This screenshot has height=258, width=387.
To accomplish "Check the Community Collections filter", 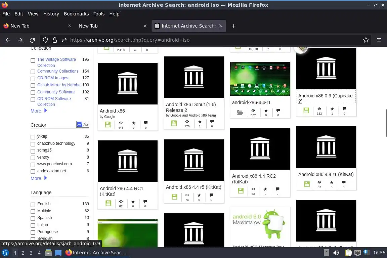I will [33, 72].
